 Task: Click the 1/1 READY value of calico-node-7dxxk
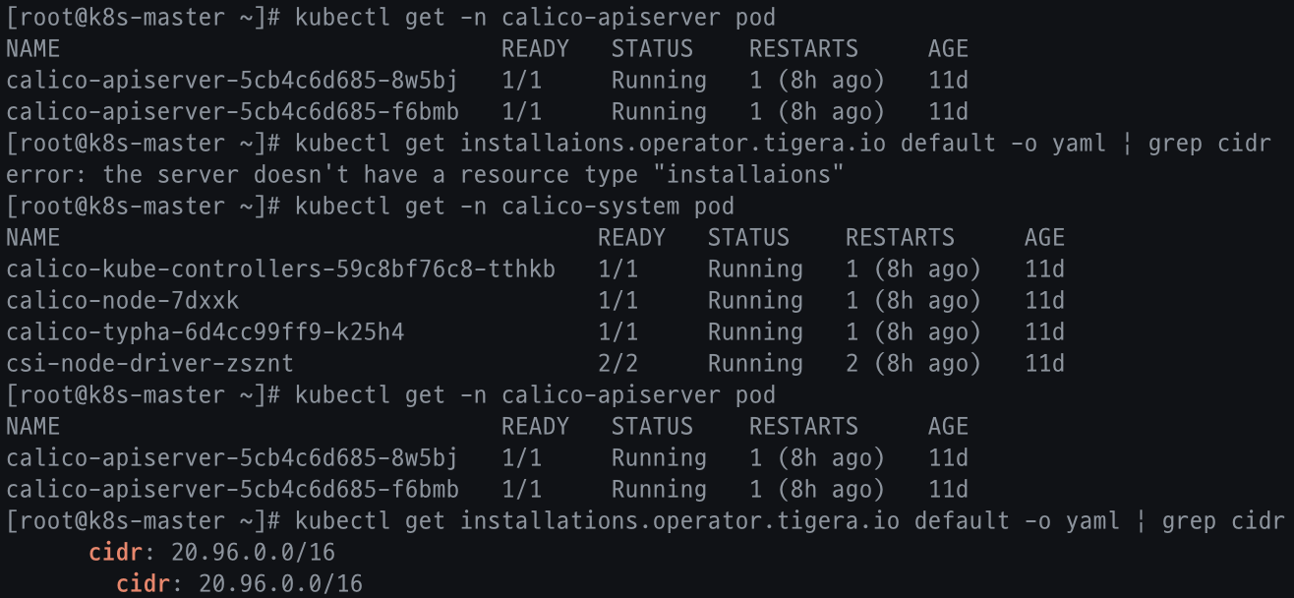point(618,301)
